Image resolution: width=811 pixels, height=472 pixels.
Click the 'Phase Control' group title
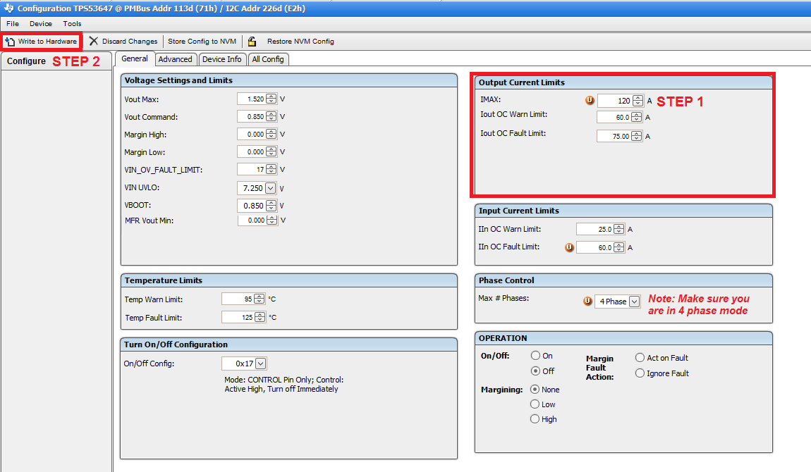tap(506, 280)
